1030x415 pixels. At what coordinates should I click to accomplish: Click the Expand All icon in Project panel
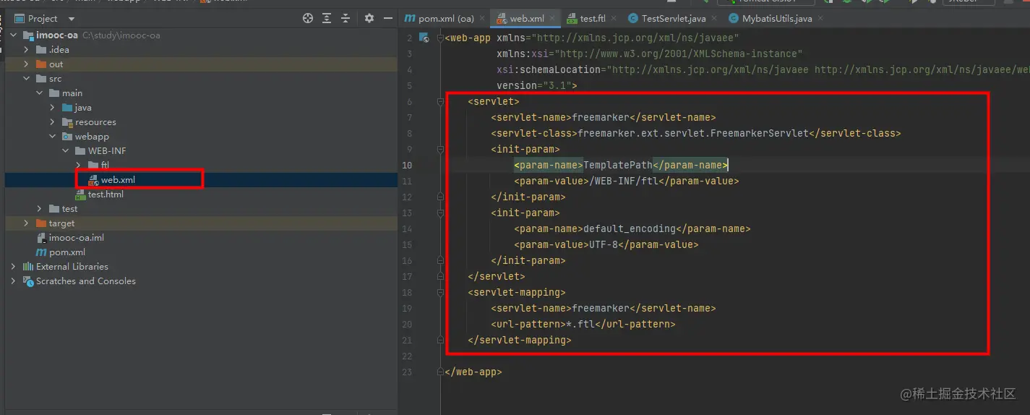[327, 18]
